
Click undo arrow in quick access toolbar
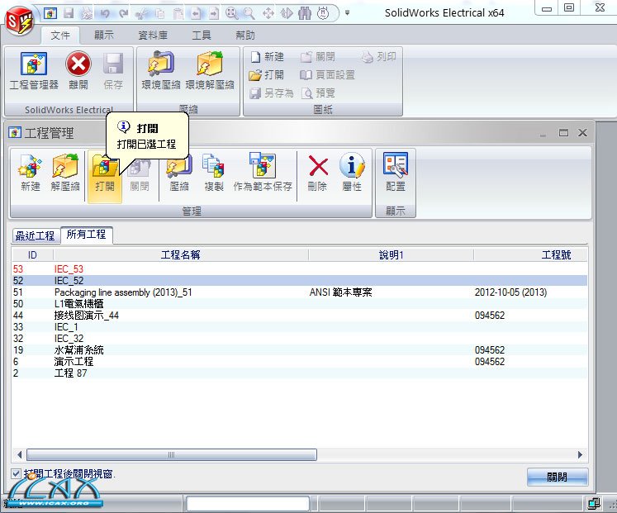pos(105,13)
